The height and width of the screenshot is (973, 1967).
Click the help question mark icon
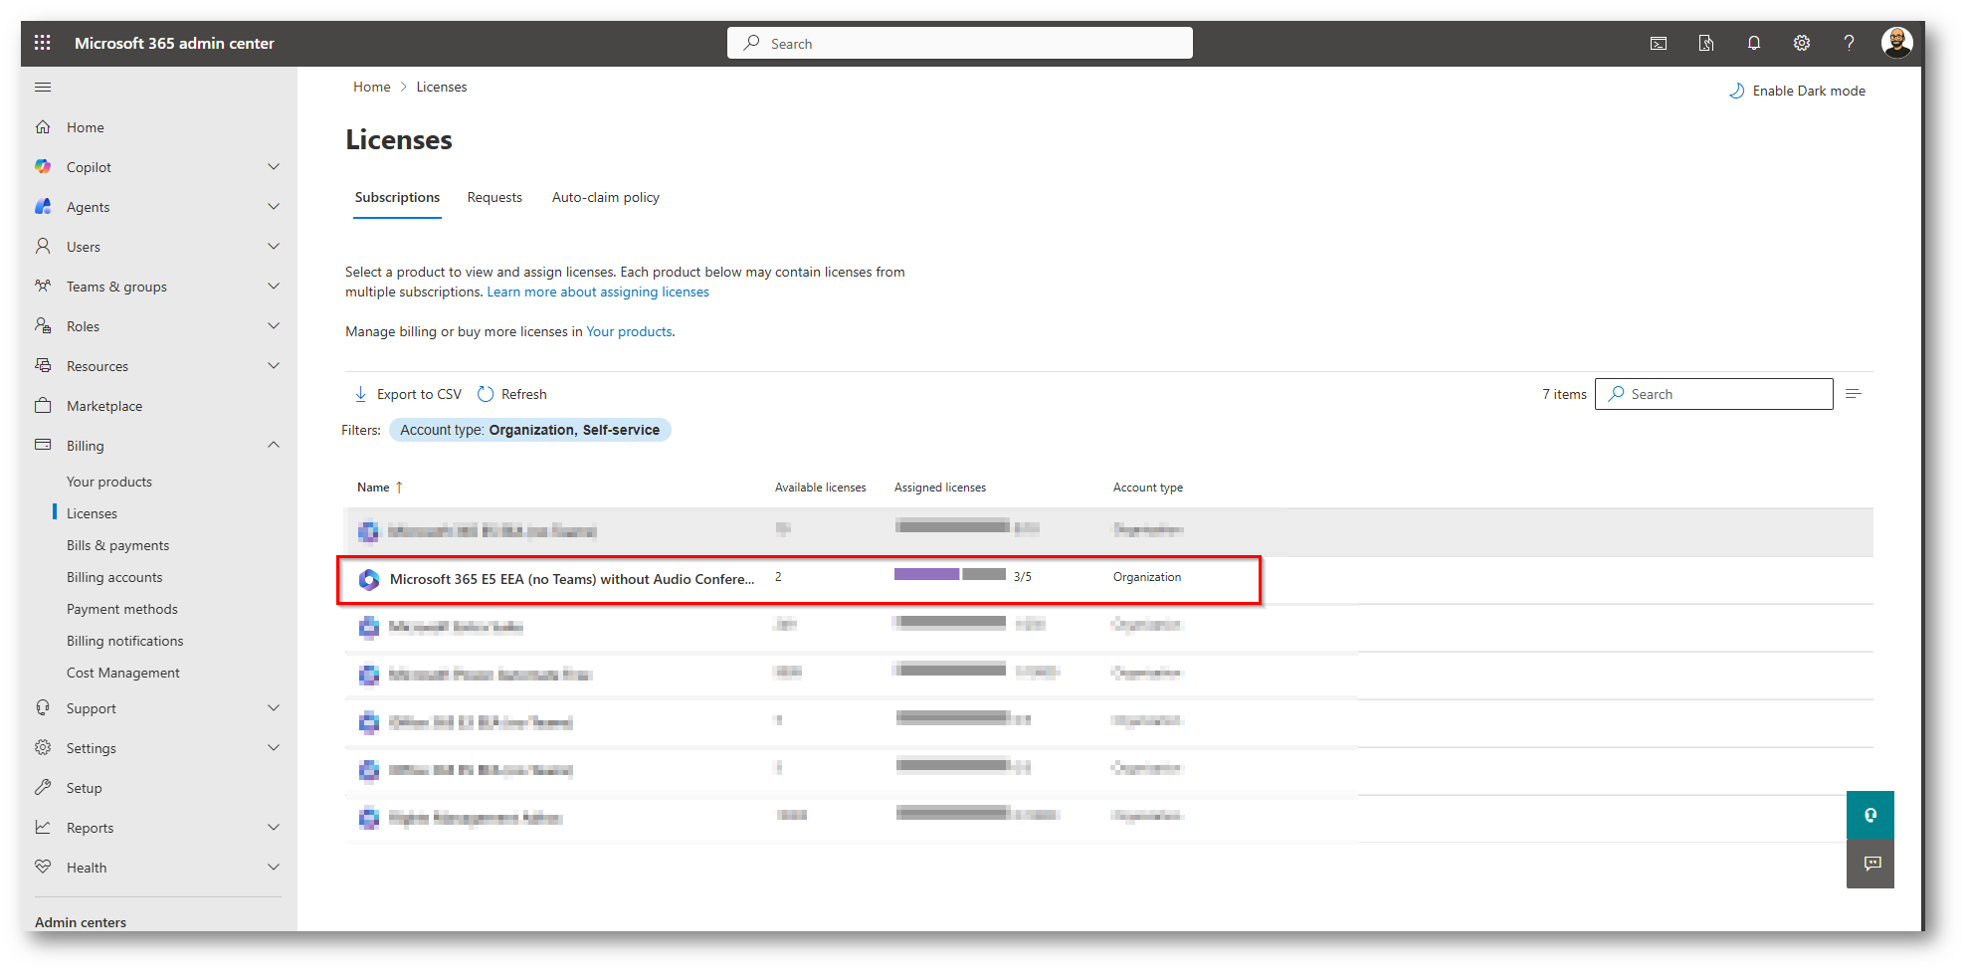1849,43
